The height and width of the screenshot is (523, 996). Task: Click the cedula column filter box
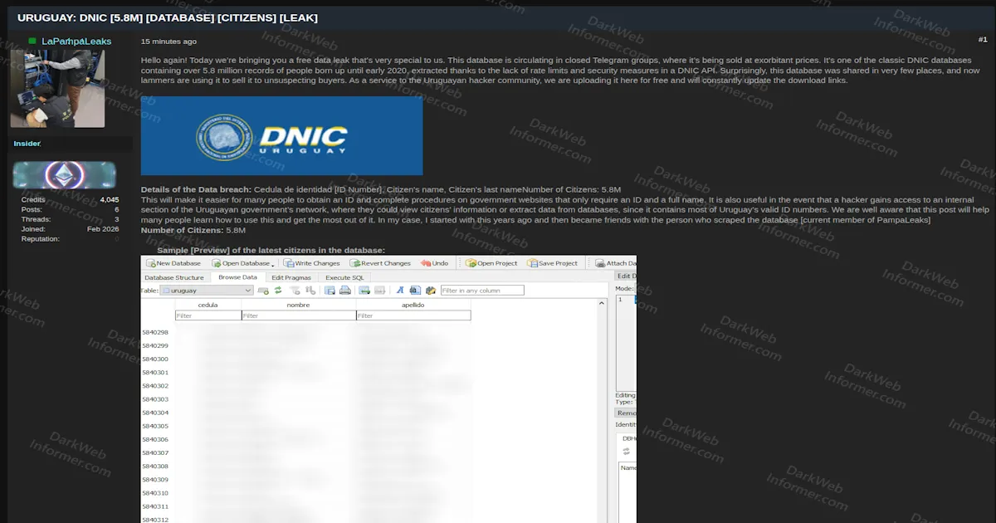pyautogui.click(x=208, y=315)
